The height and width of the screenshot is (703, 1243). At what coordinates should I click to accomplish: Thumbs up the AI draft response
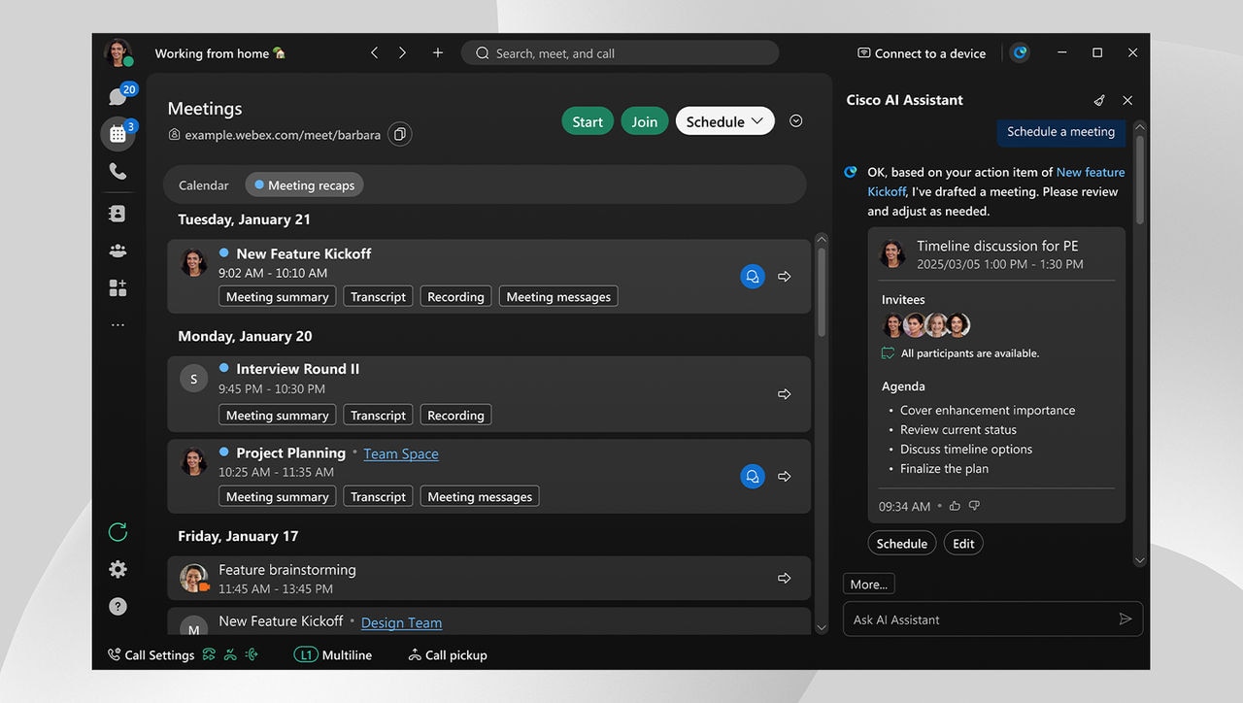click(955, 506)
